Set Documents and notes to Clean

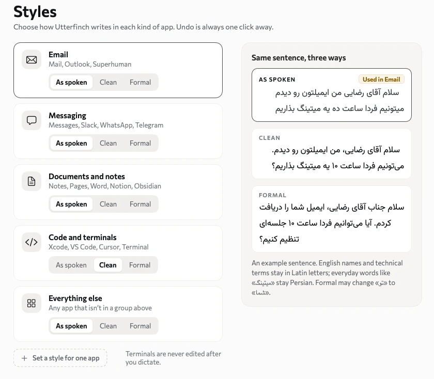click(x=108, y=204)
